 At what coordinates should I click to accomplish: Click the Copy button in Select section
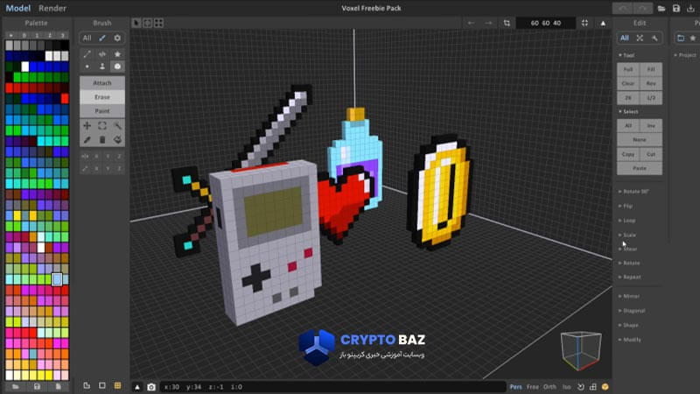(628, 154)
